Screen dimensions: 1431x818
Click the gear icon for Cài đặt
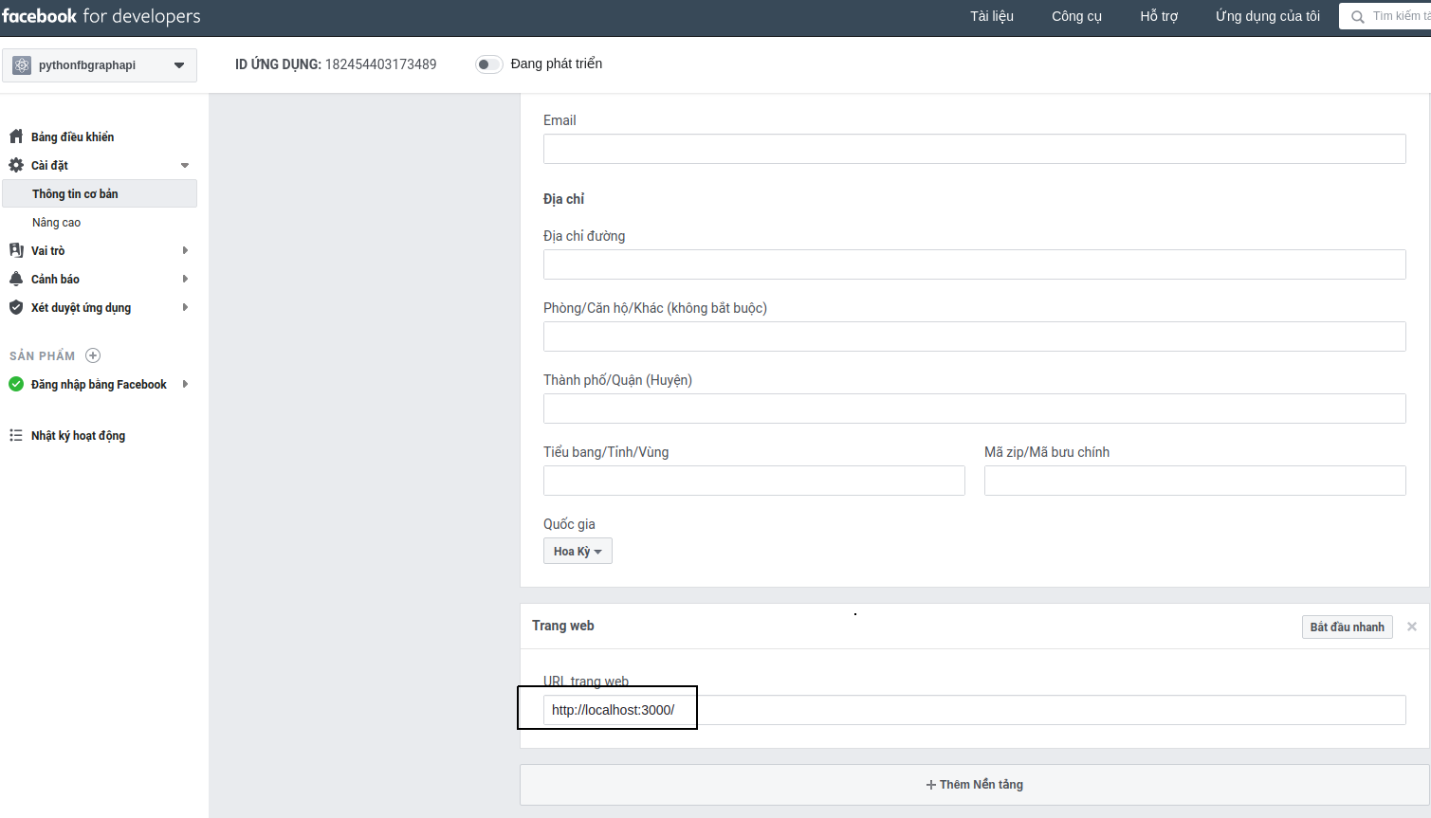(16, 165)
